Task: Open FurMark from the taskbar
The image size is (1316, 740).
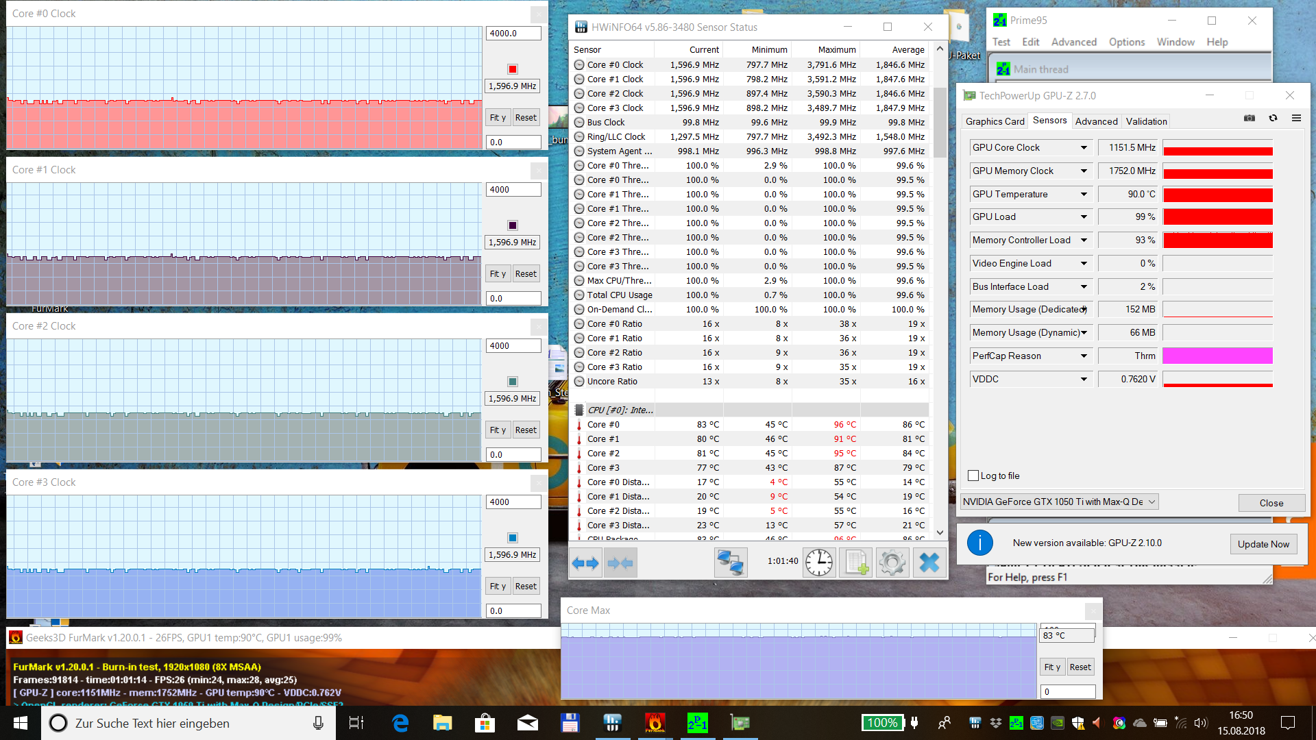Action: click(x=655, y=723)
